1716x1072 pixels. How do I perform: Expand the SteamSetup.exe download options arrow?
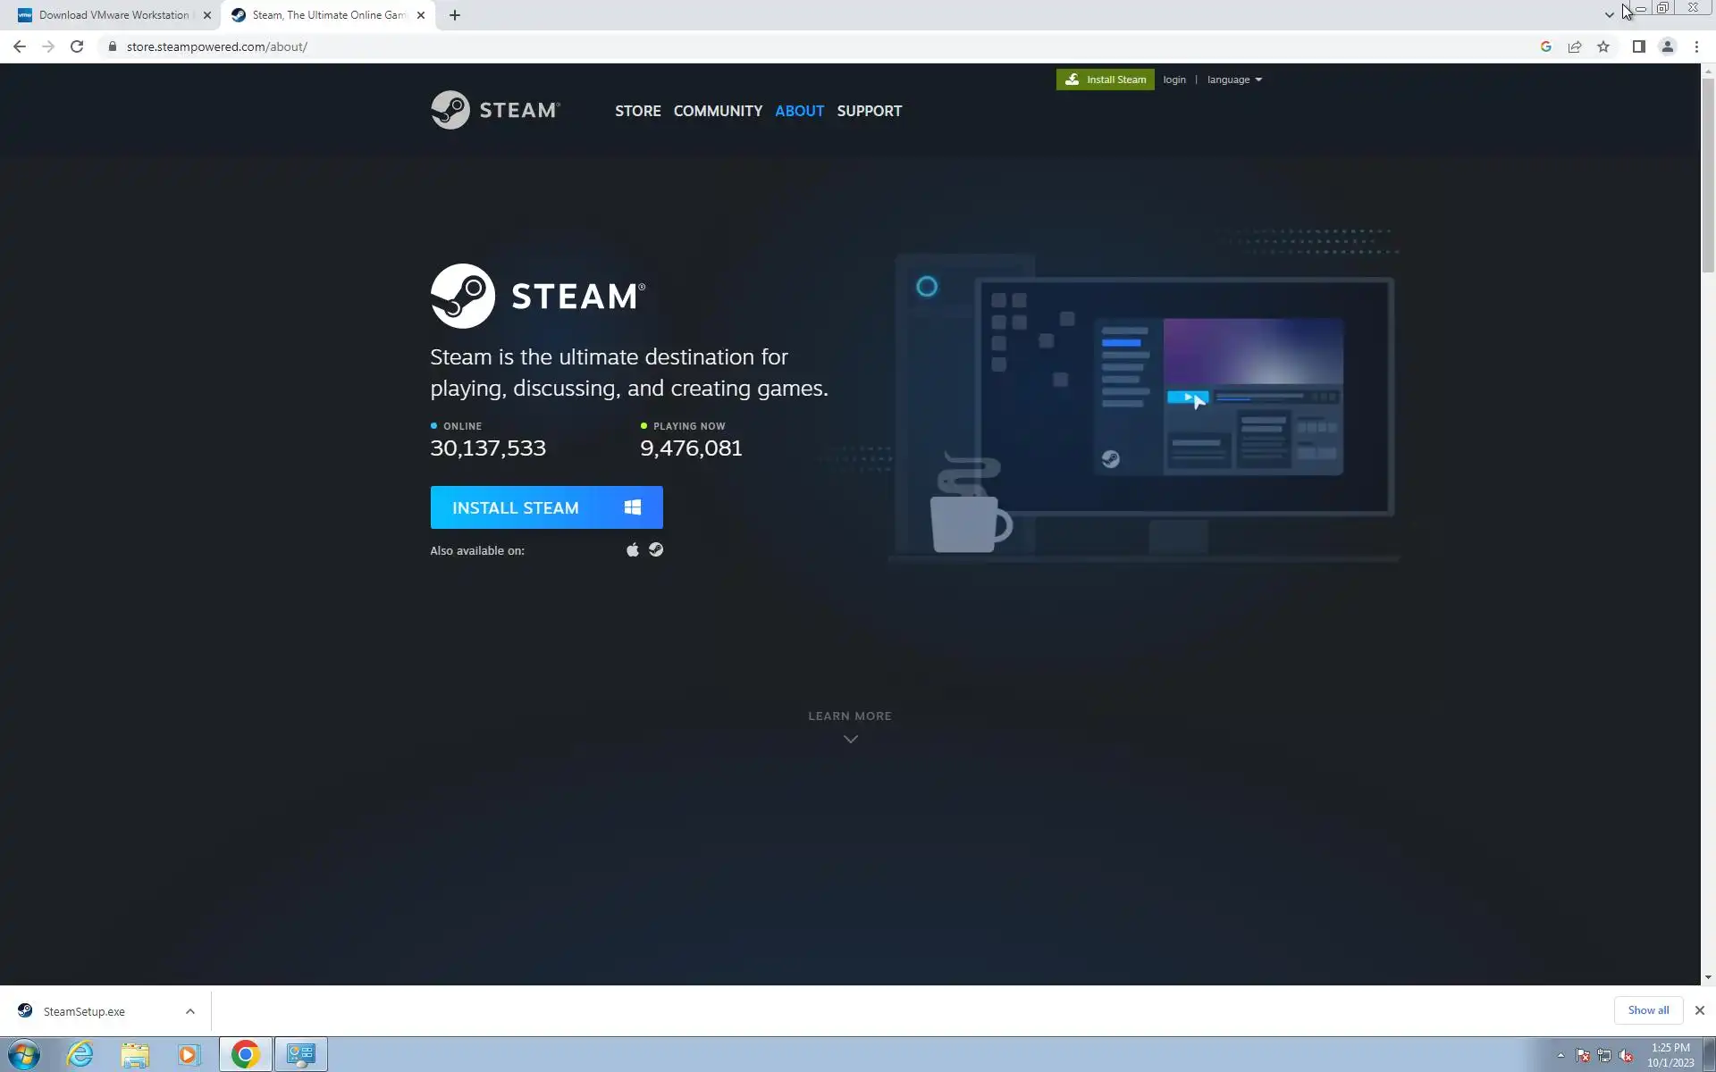pos(189,1011)
